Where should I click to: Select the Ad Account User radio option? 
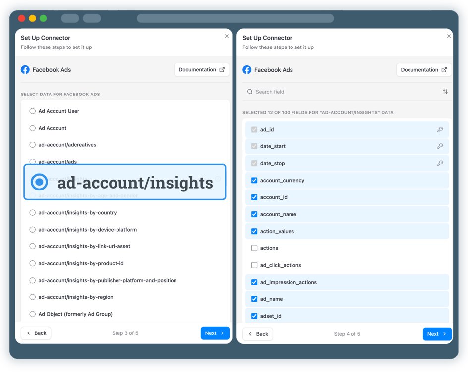(33, 111)
